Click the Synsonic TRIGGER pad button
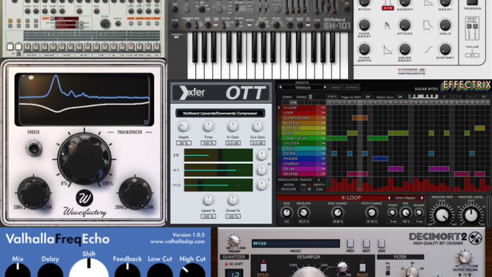The width and height of the screenshot is (492, 277). [472, 2]
